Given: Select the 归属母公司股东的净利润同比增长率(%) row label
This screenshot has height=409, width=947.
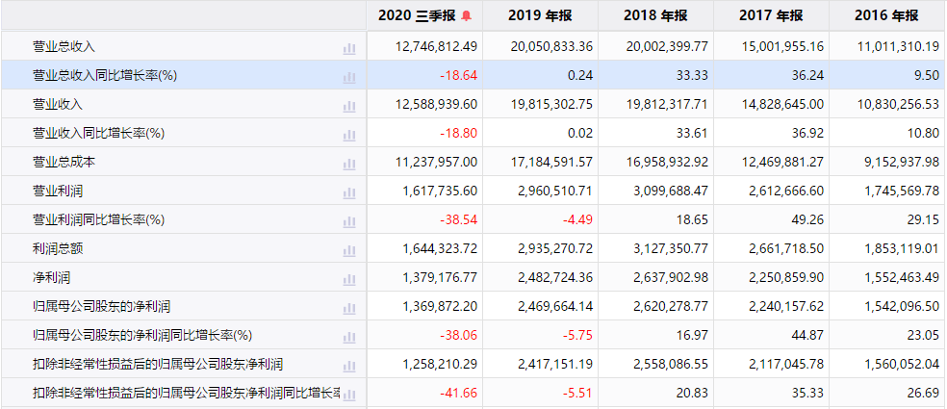Looking at the screenshot, I should coord(142,335).
